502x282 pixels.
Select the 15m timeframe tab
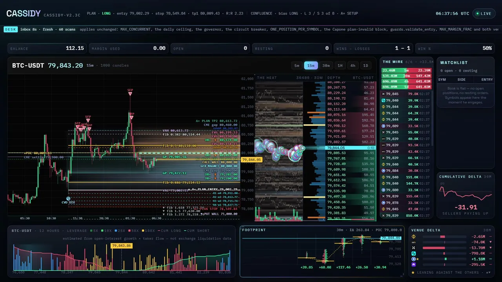click(x=311, y=65)
